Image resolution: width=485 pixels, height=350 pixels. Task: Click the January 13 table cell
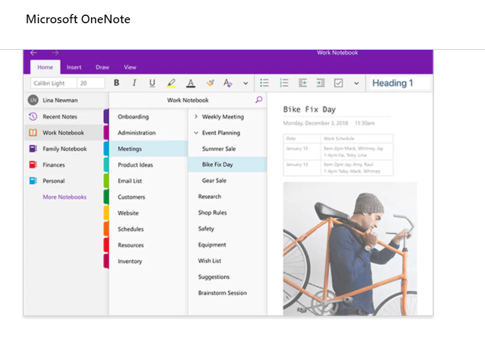[302, 167]
